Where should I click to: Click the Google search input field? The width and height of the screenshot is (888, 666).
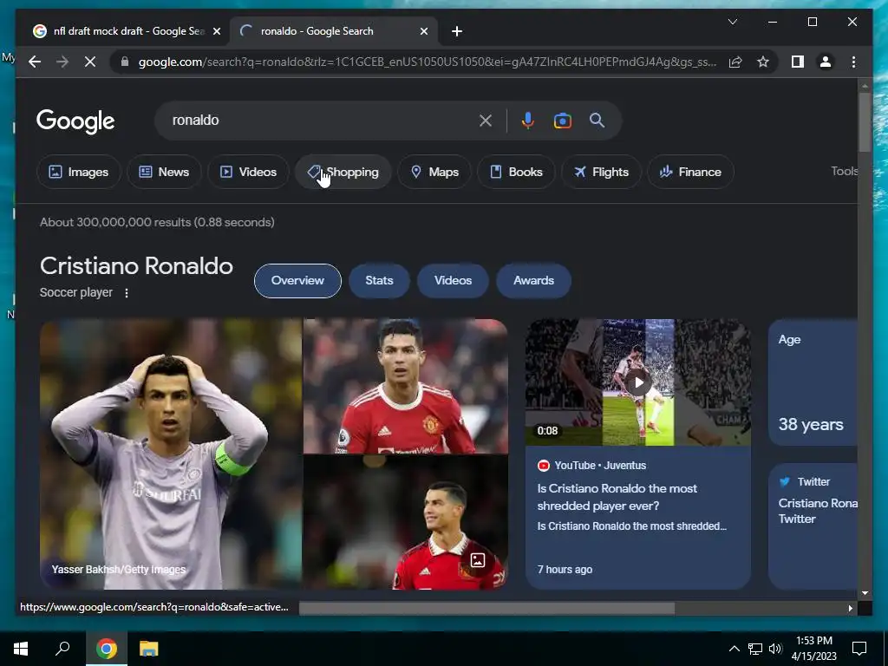point(323,120)
